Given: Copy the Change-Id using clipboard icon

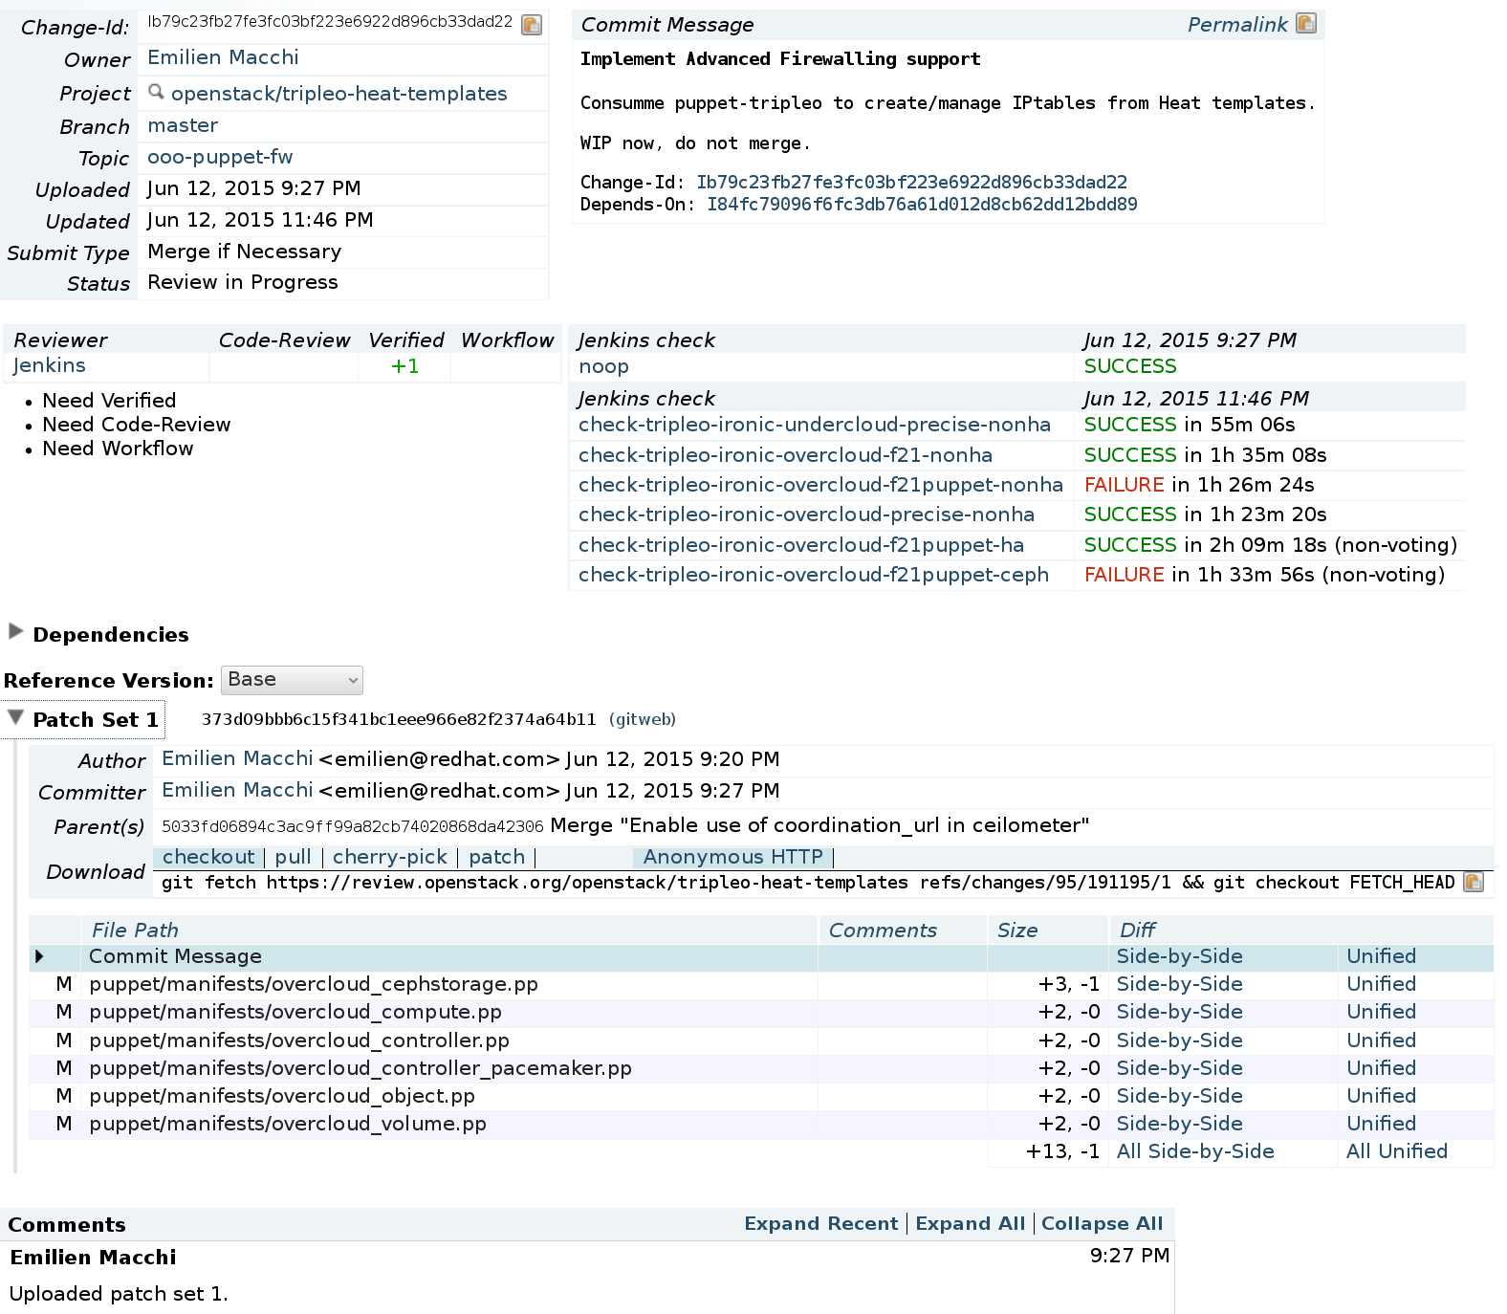Looking at the screenshot, I should point(532,25).
